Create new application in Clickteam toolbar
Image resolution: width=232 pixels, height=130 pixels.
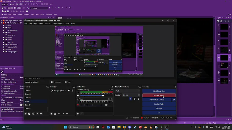pyautogui.click(x=3, y=11)
